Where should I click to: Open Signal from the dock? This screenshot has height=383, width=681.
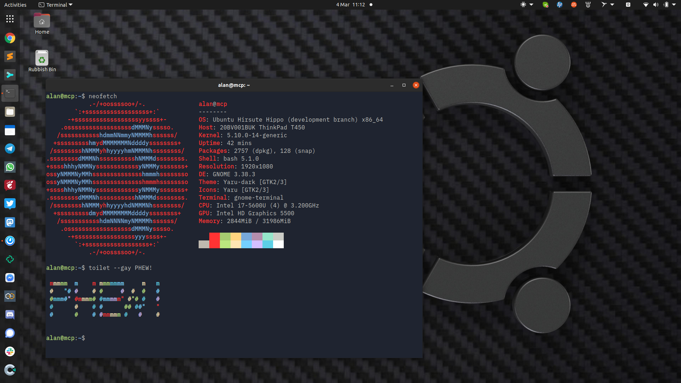10,333
